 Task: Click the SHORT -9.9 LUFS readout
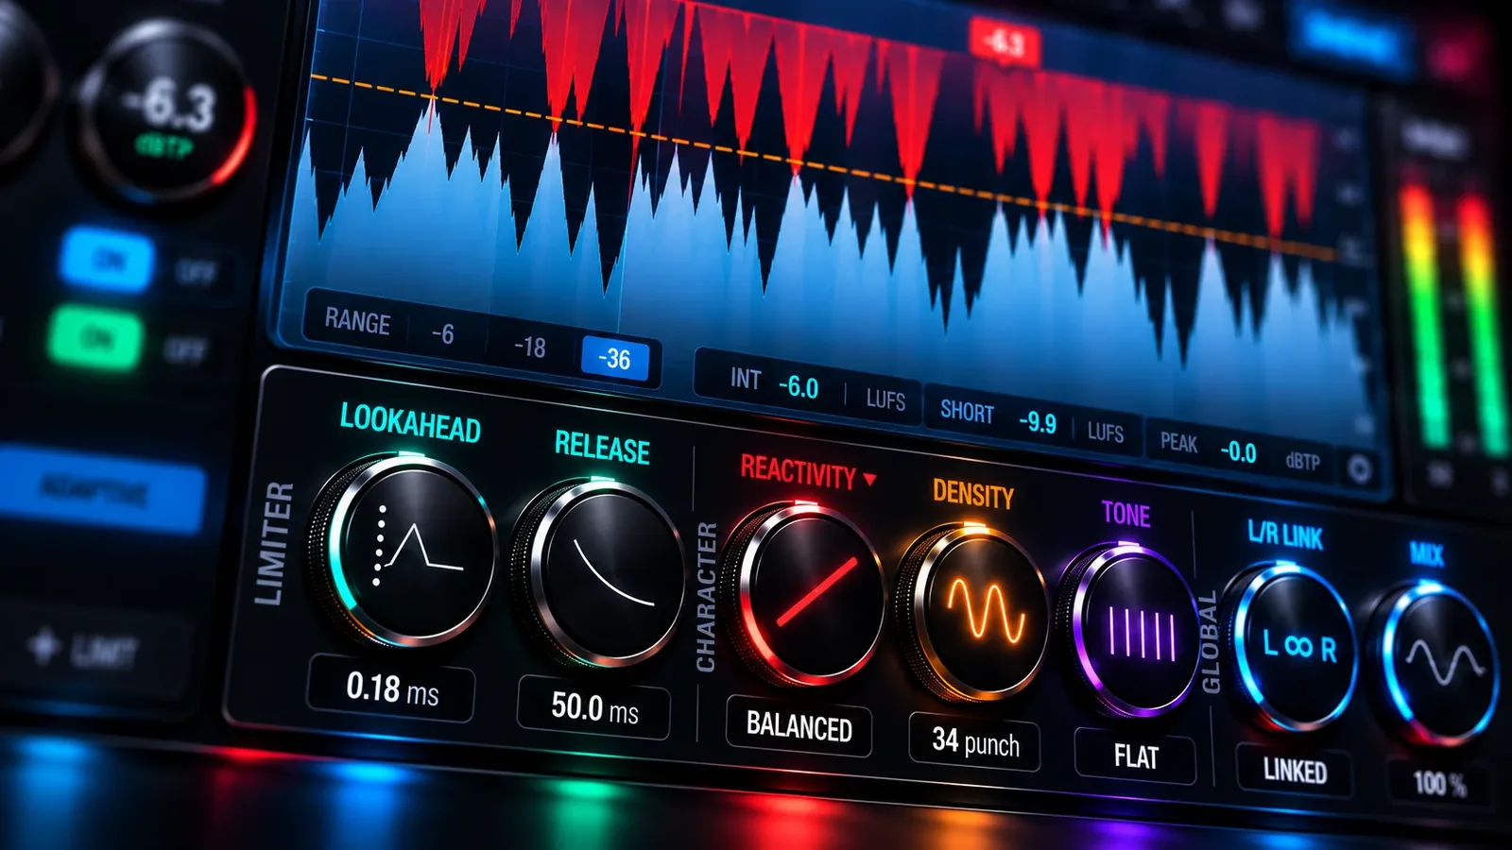[1032, 419]
